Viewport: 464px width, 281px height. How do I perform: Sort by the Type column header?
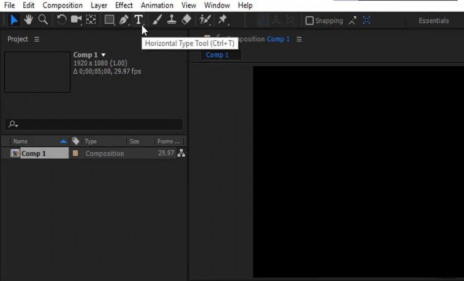(90, 142)
